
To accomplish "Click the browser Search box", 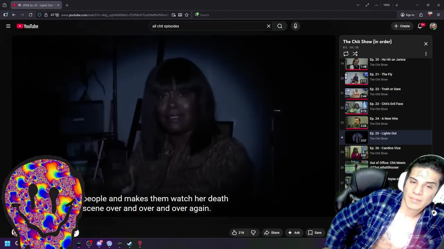I will 295,15.
